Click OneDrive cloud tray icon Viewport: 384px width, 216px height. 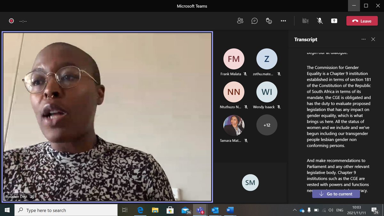pos(302,210)
